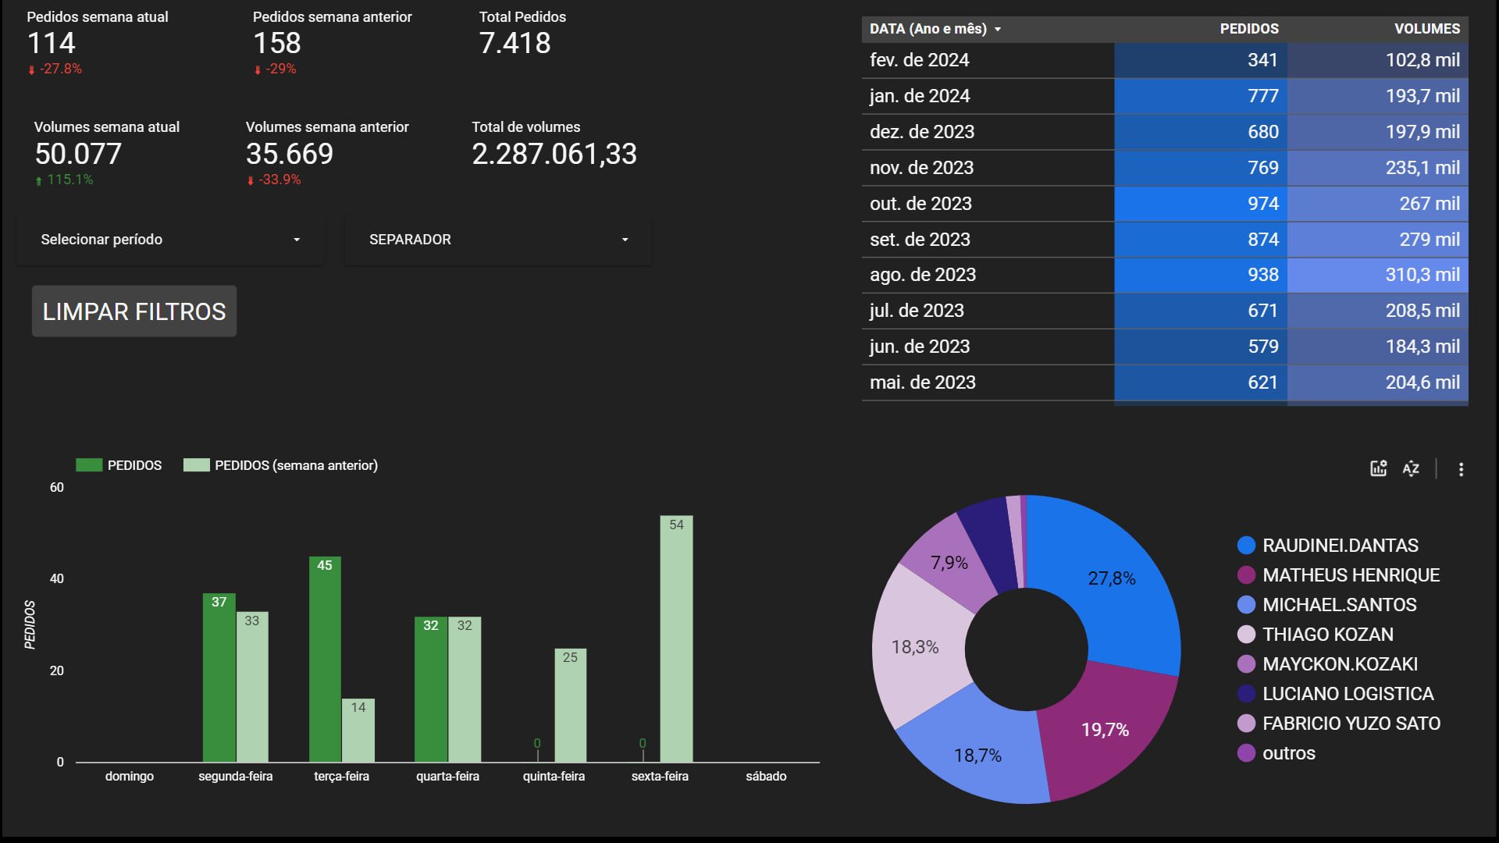The height and width of the screenshot is (843, 1499).
Task: Click the -27.8% decrease indicator
Action: tap(55, 69)
